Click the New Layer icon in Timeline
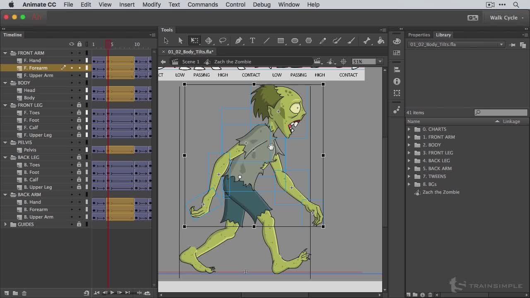Viewport: 530px width, 298px height. click(x=6, y=293)
